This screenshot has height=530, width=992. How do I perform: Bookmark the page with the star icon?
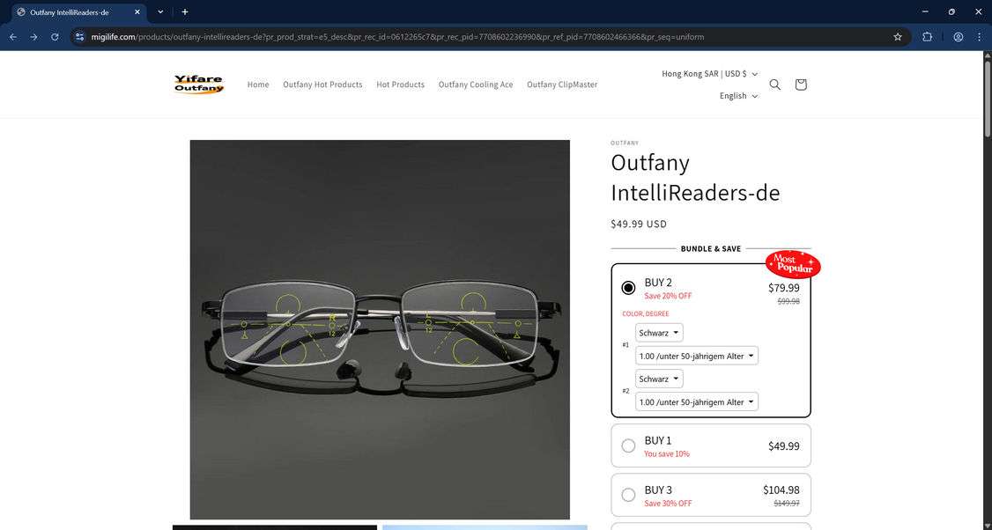coord(897,37)
